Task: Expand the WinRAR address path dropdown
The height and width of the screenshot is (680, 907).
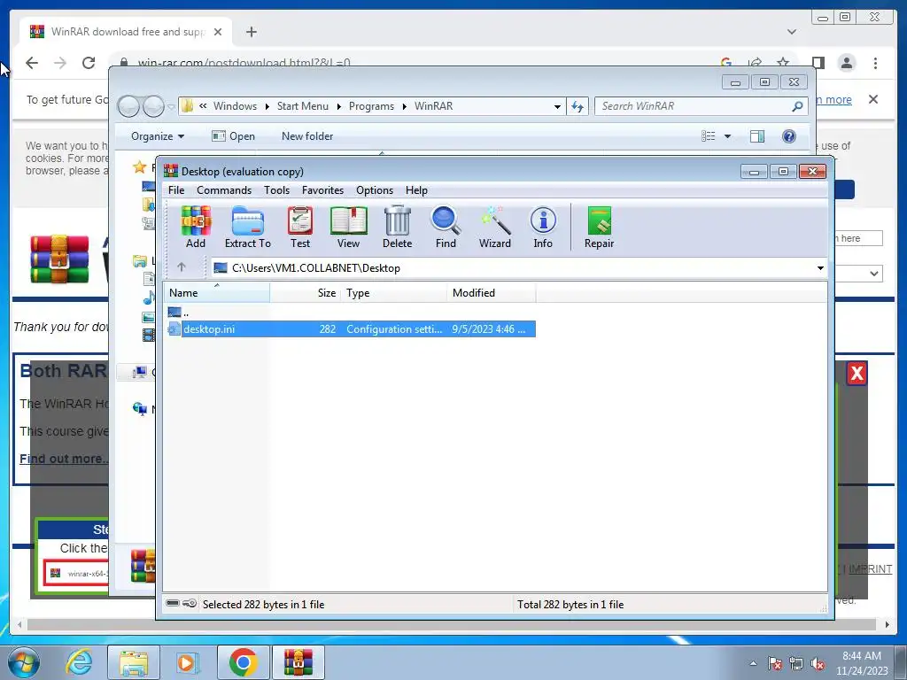Action: 819,267
